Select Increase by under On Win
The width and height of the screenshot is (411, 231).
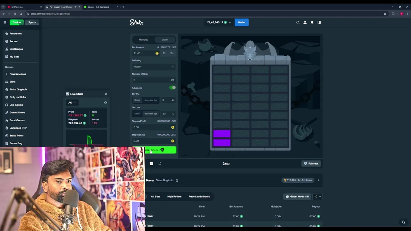(x=151, y=100)
